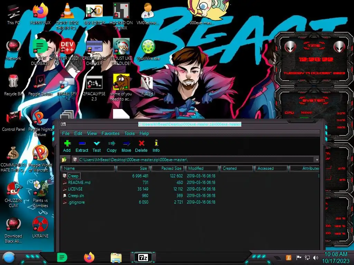The width and height of the screenshot is (354, 265).
Task: Expand the address bar path dropdown
Action: point(317,160)
